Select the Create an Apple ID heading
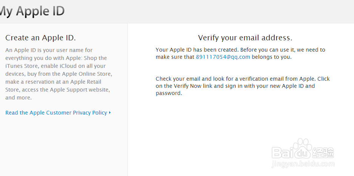 coord(41,38)
